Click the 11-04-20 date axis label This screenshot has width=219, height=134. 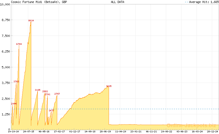(121, 132)
